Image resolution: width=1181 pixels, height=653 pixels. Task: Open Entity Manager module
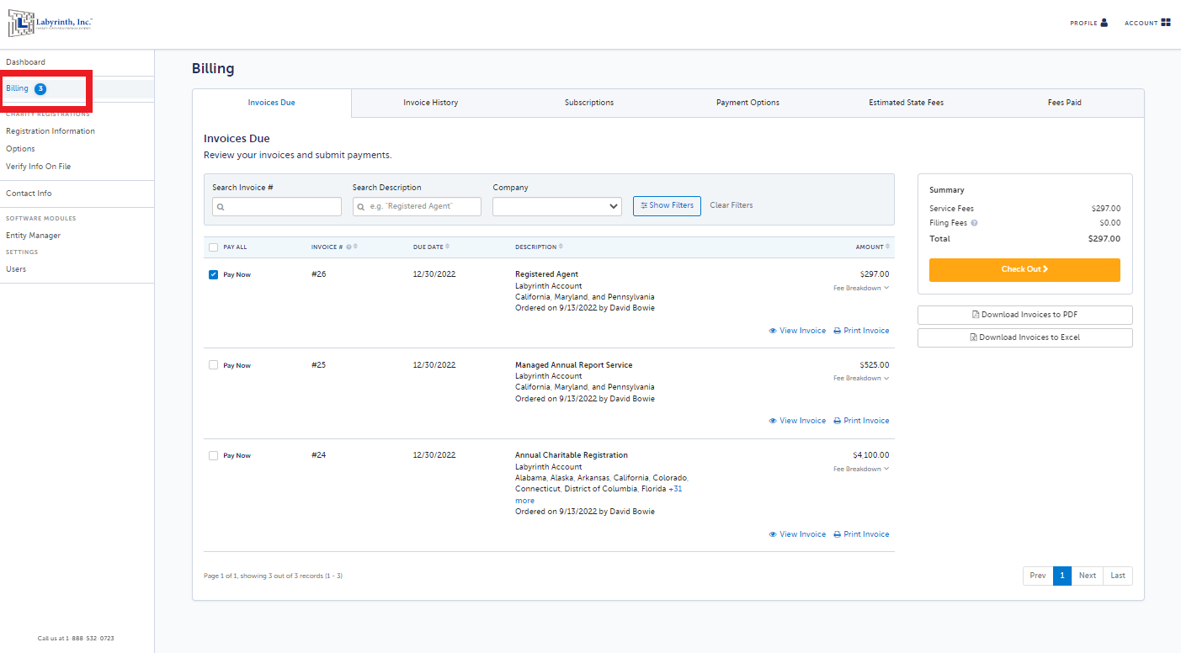tap(34, 236)
